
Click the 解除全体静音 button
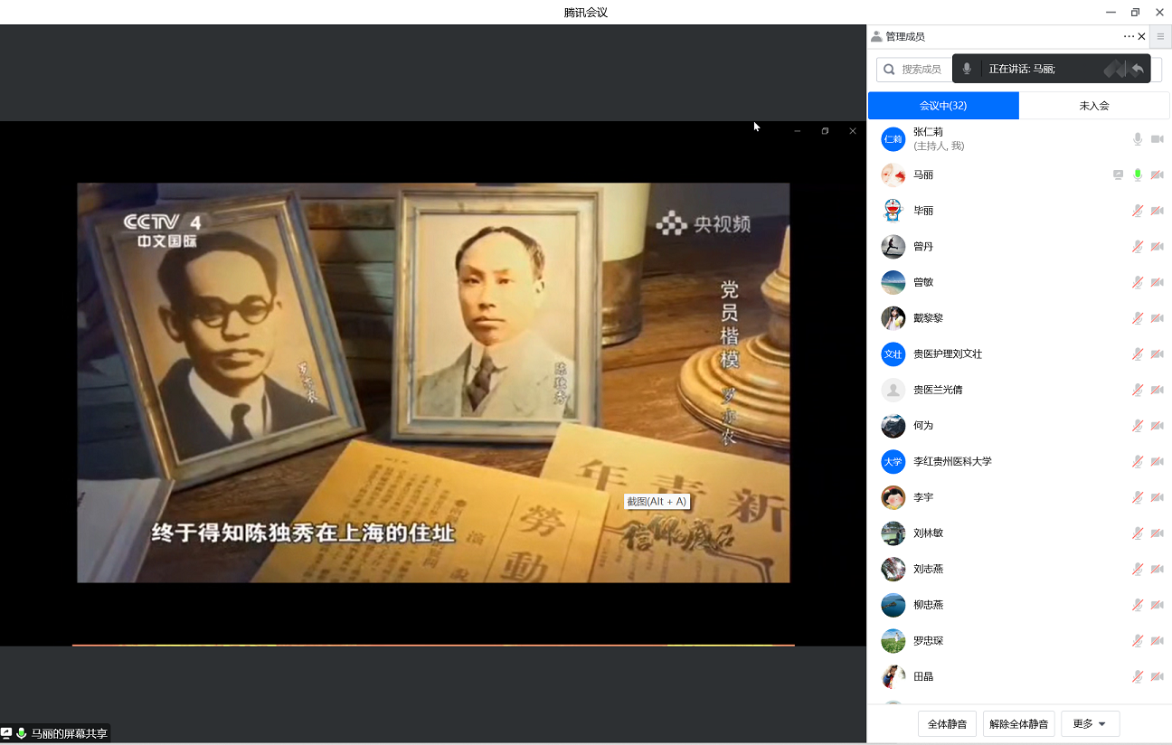coord(1018,724)
